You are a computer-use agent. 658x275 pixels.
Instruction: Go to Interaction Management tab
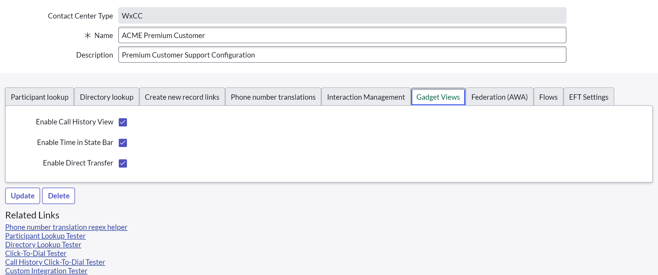point(366,97)
